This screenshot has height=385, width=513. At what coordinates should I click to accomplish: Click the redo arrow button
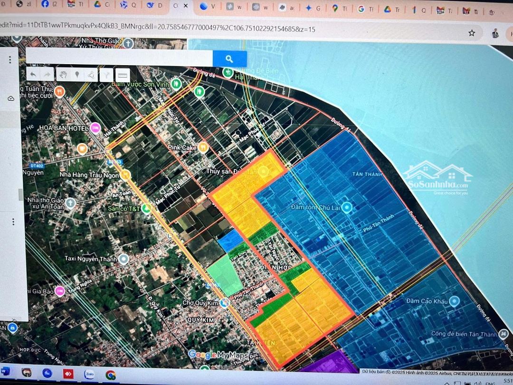click(47, 75)
